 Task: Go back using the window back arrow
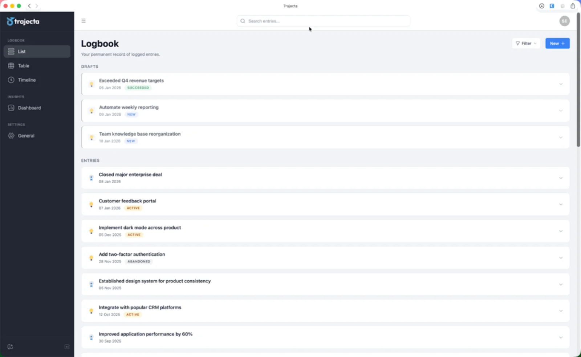click(29, 6)
